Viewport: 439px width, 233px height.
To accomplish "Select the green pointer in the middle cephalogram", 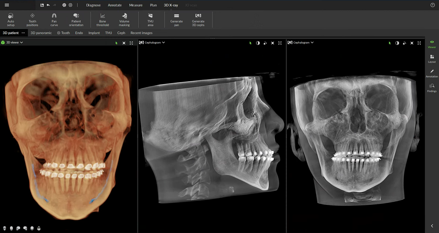I will 250,43.
